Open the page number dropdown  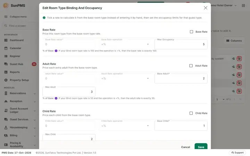220,99
